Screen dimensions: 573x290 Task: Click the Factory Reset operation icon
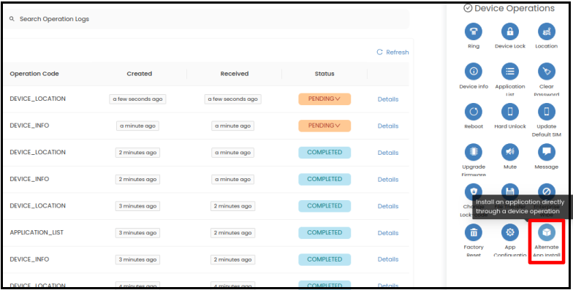[474, 232]
